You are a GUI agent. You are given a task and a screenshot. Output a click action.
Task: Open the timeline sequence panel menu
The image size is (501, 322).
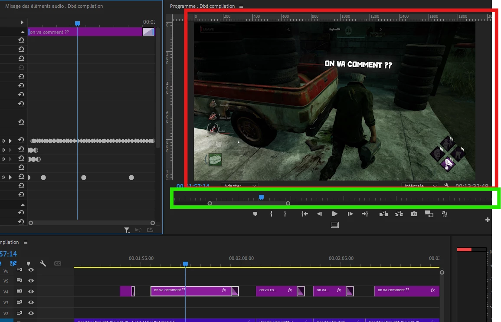(x=26, y=243)
